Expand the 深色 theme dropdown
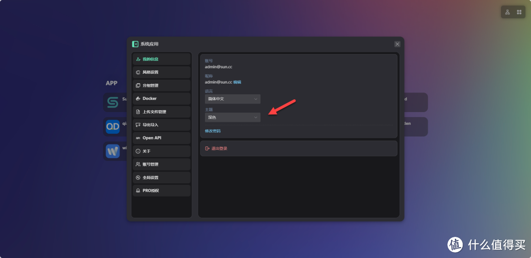Image resolution: width=531 pixels, height=258 pixels. click(x=233, y=117)
